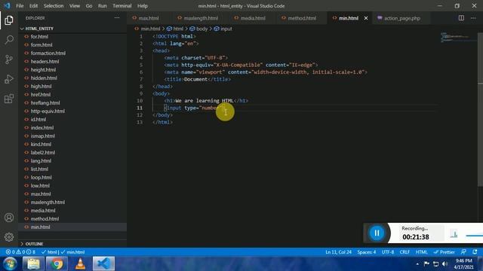Open the Accounts menu icon

coord(9,218)
